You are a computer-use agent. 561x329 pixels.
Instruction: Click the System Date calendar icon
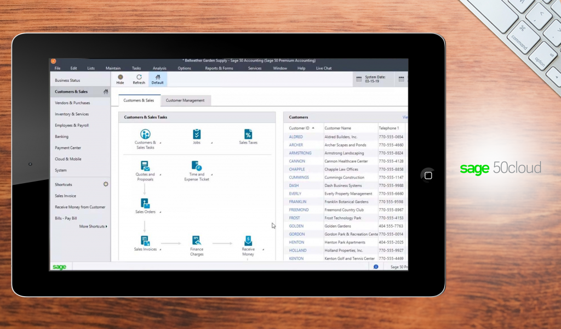[x=359, y=79]
